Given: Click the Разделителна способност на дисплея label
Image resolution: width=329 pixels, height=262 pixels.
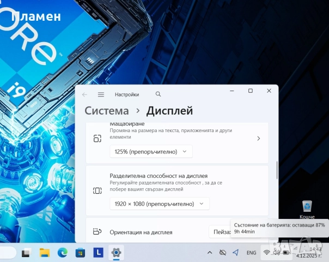Looking at the screenshot, I should pos(159,176).
